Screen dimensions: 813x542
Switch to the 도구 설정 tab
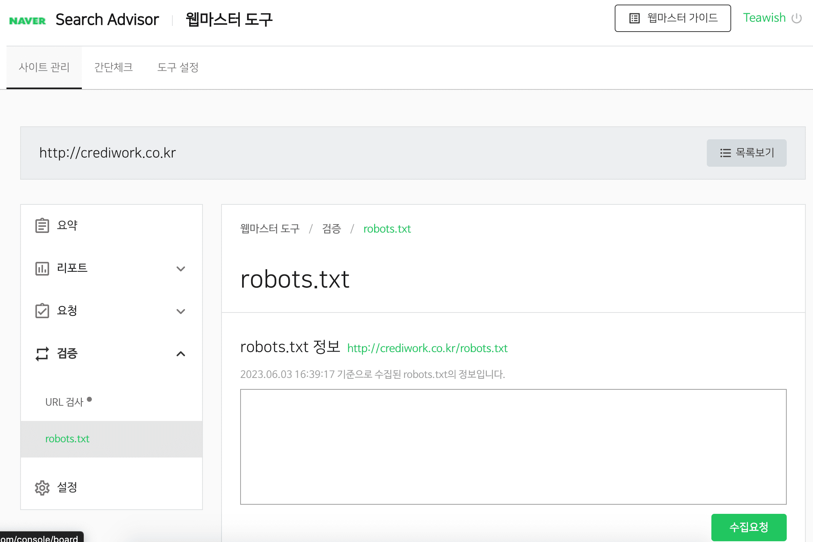(x=178, y=67)
